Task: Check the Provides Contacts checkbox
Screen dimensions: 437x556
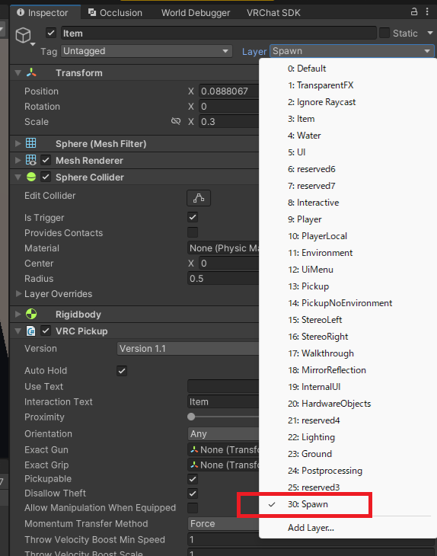Action: coord(193,232)
